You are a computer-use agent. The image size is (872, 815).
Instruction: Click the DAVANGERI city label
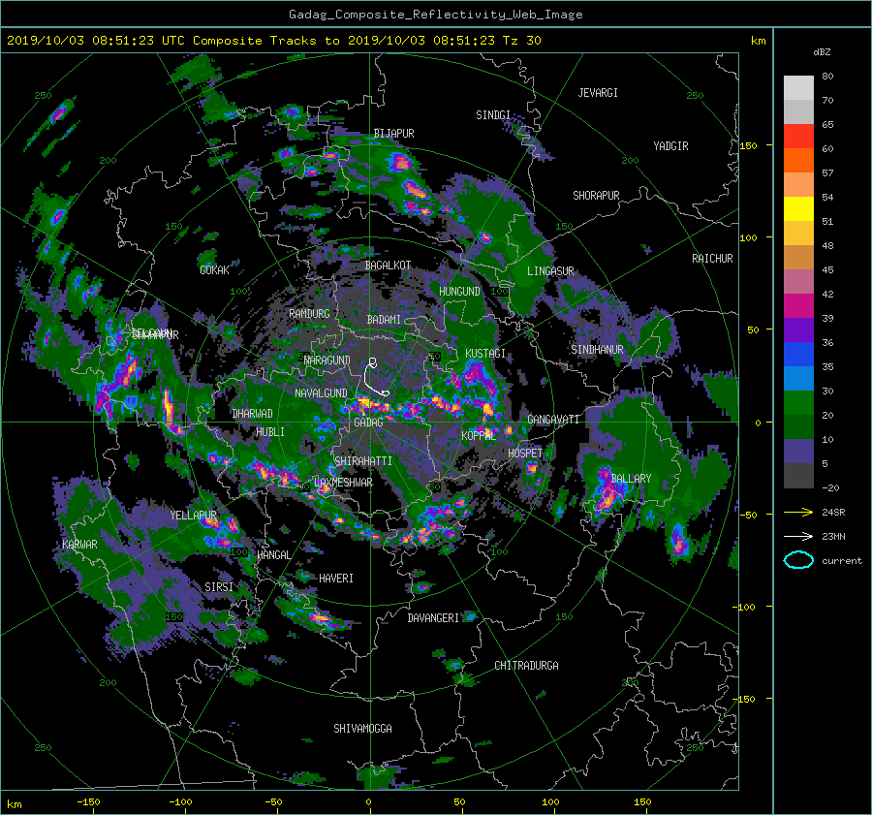433,618
